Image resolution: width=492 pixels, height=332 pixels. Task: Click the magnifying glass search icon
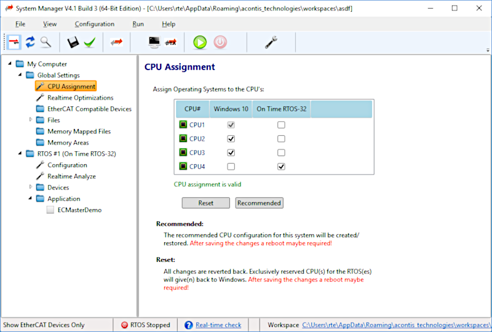tap(46, 42)
